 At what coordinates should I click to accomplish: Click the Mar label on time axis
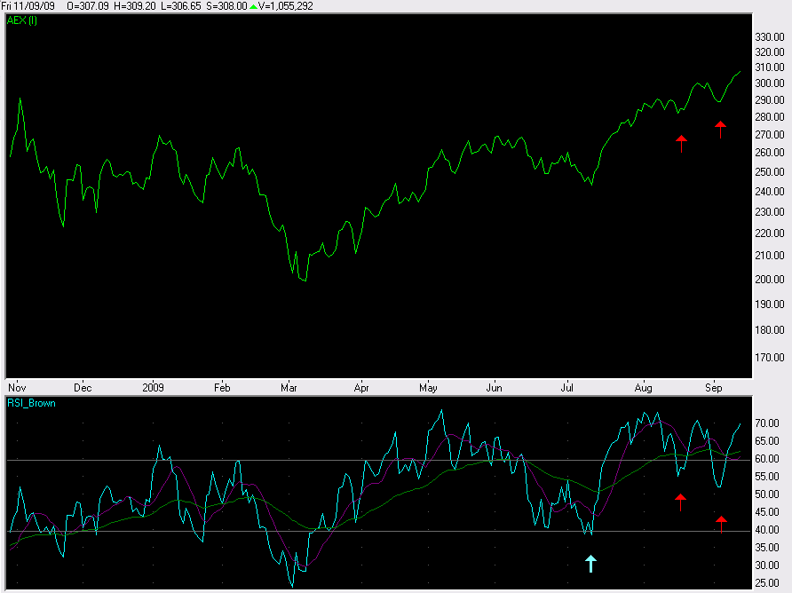(289, 388)
